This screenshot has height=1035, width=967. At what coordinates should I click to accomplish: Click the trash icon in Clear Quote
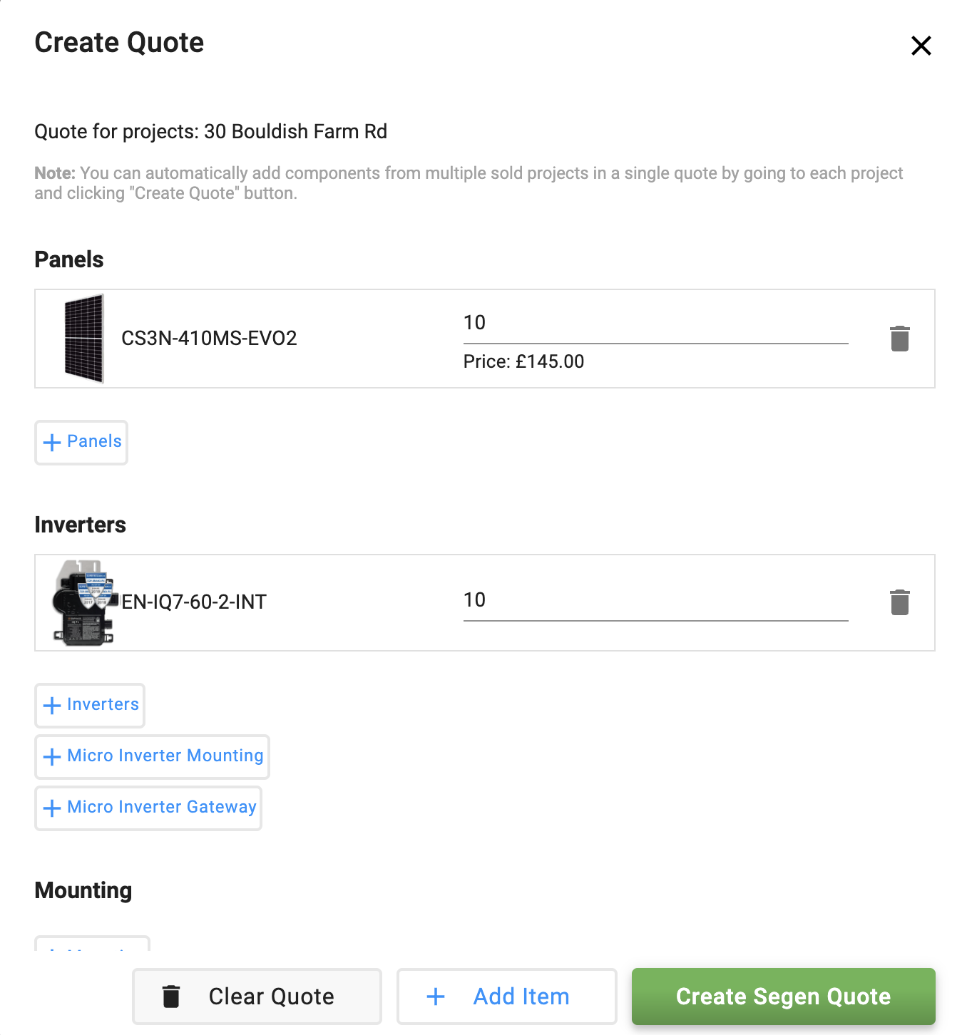click(171, 997)
